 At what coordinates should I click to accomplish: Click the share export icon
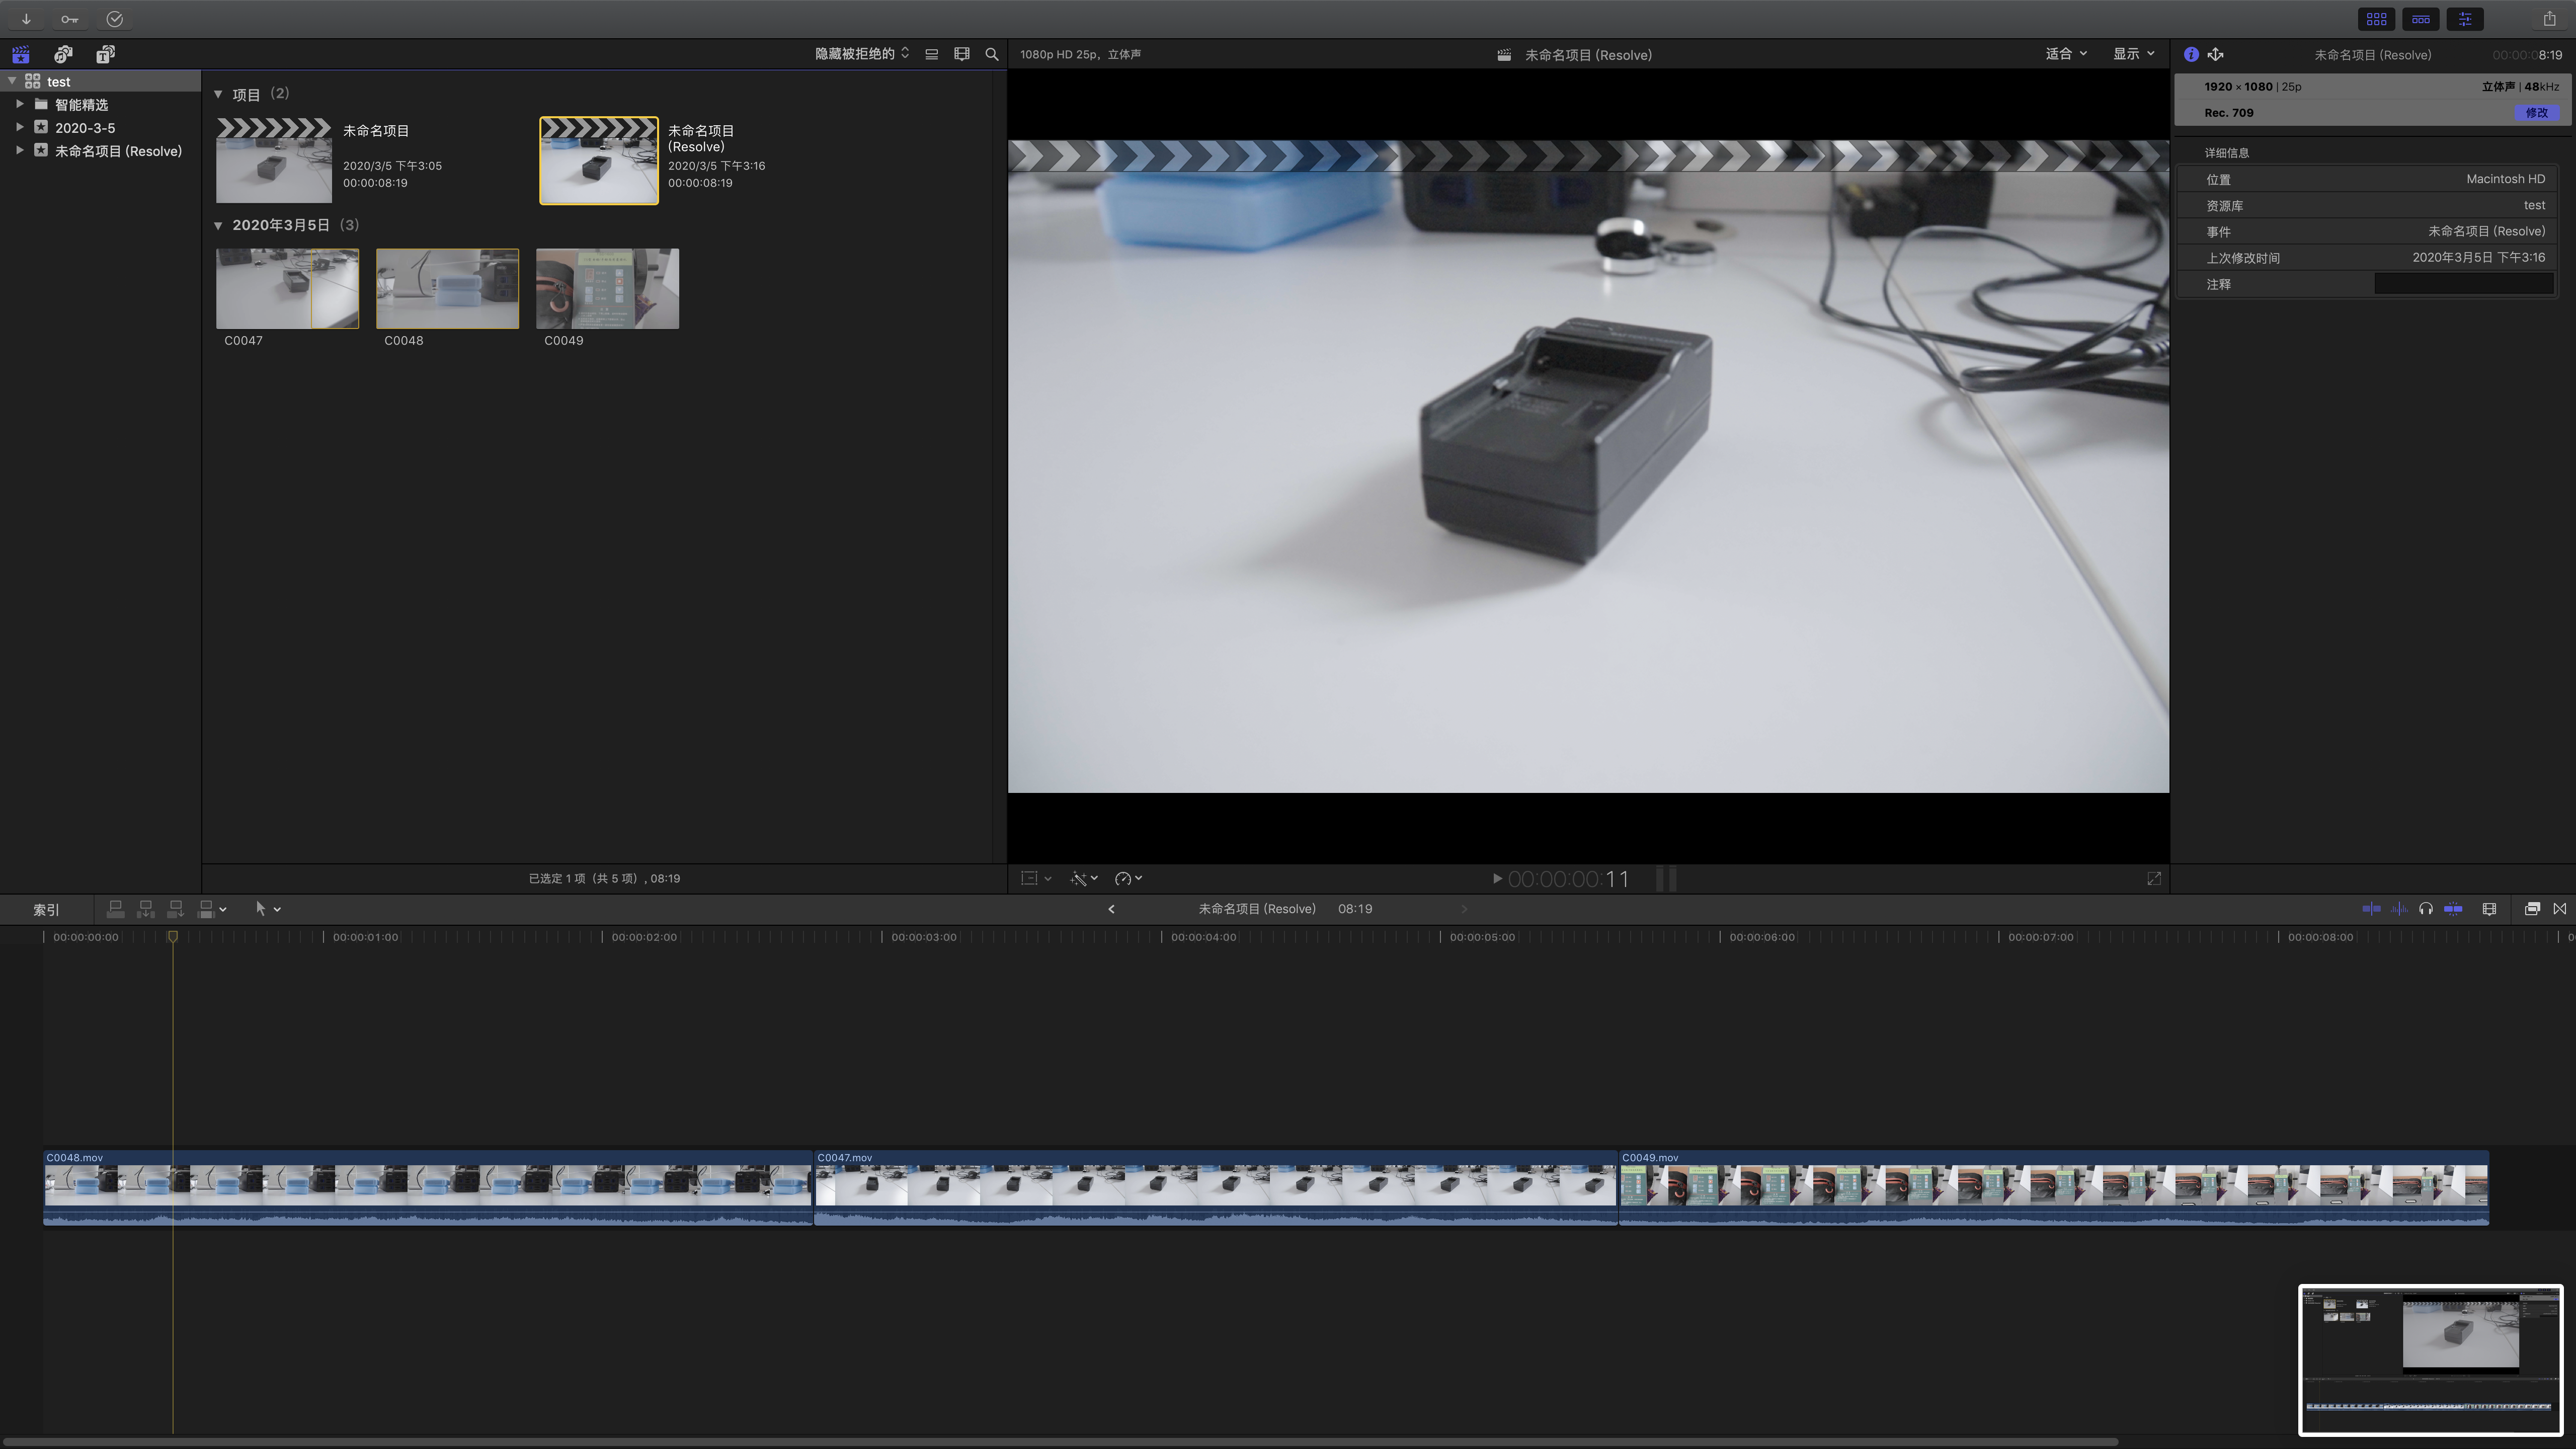click(x=2549, y=19)
